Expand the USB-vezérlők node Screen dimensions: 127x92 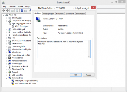7,75
